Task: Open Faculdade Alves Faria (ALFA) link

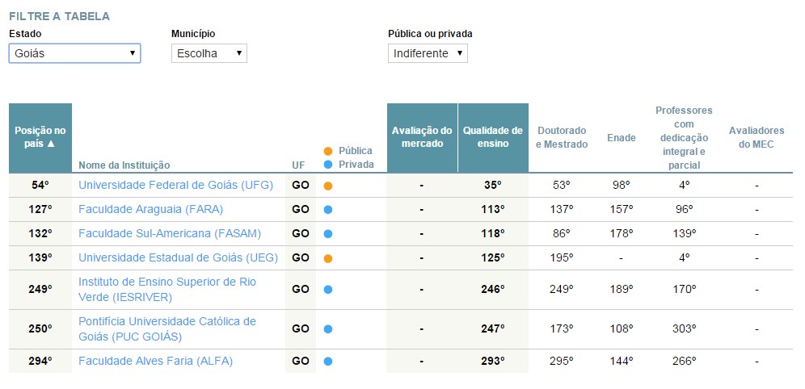Action: coord(155,361)
